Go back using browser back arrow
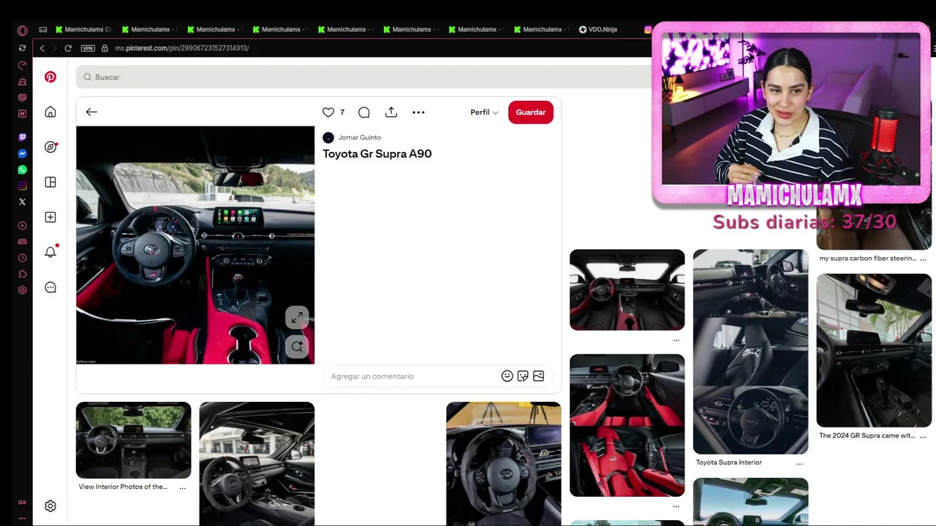The height and width of the screenshot is (526, 936). (42, 48)
